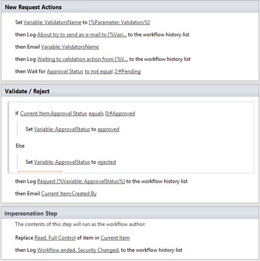Open Variable: ValidatorsName in the Email action
260x261 pixels.
[x=70, y=47]
